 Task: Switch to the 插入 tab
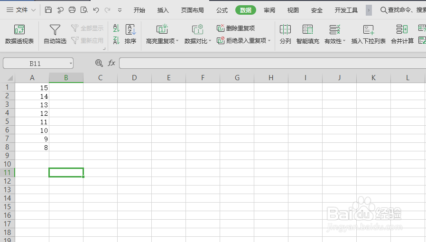pos(163,10)
